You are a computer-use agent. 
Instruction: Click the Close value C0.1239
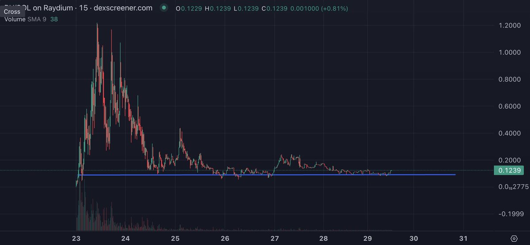click(x=274, y=8)
